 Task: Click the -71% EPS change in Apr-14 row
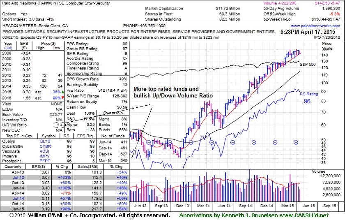click(x=66, y=193)
